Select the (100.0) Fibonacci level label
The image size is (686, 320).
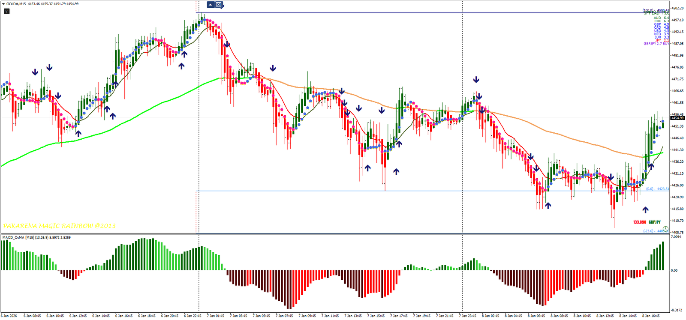pos(655,10)
